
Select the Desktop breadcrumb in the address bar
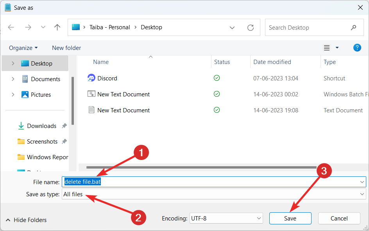(151, 27)
